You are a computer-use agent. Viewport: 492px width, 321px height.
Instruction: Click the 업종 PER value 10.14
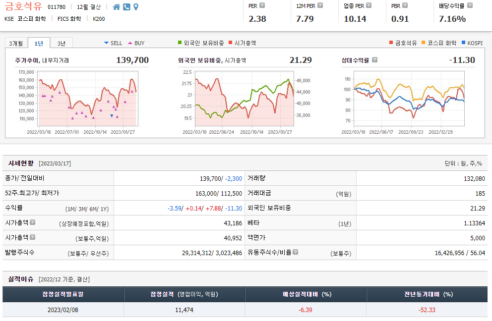[x=355, y=19]
